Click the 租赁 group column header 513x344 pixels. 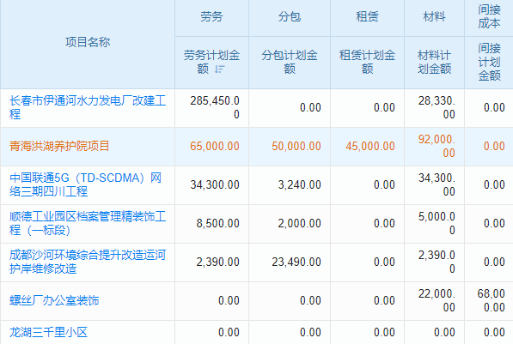tap(368, 16)
